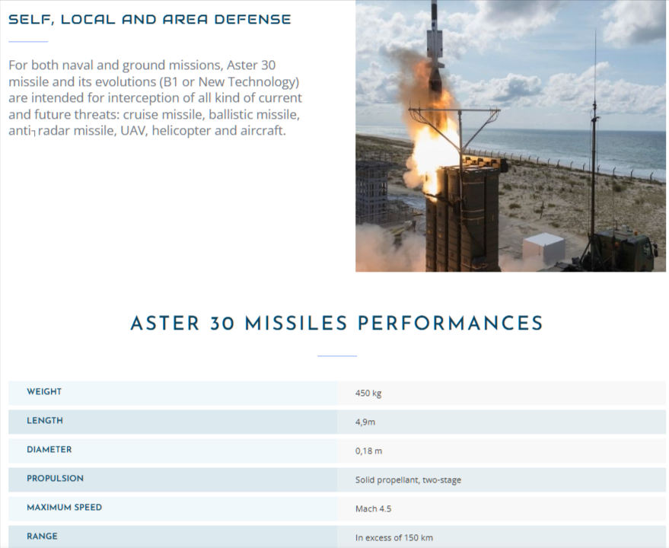Select the RANGE row label

(x=42, y=537)
